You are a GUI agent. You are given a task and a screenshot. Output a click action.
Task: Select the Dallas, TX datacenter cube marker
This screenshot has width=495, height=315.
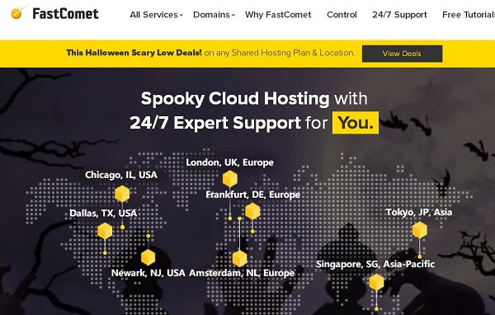point(105,231)
